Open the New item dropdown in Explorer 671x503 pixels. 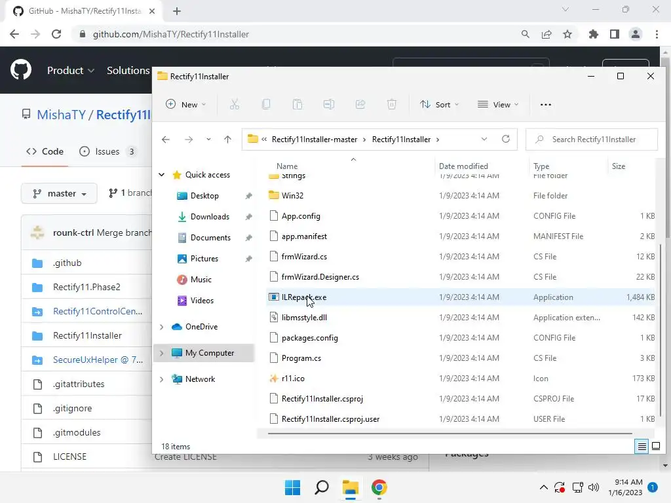(x=185, y=104)
